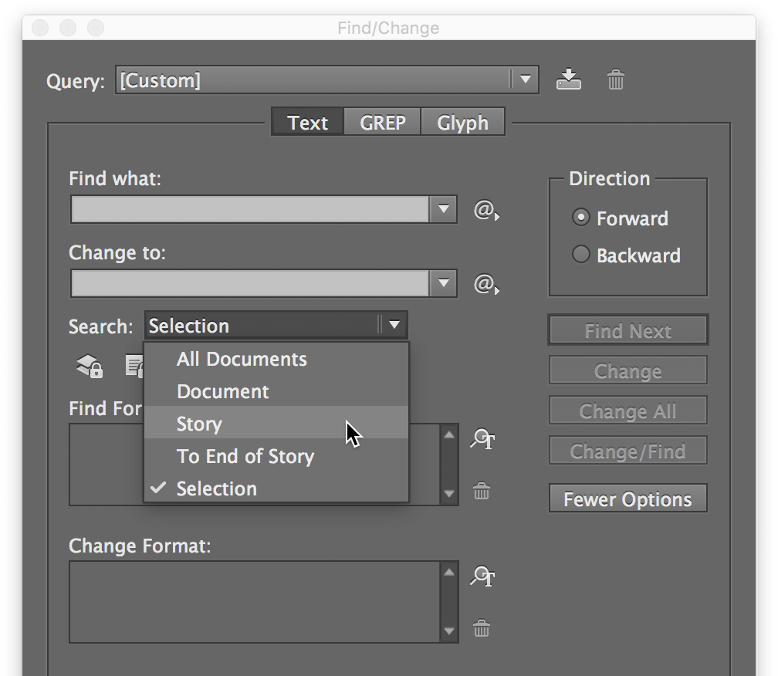
Task: Open the Change to history dropdown
Action: (x=445, y=282)
